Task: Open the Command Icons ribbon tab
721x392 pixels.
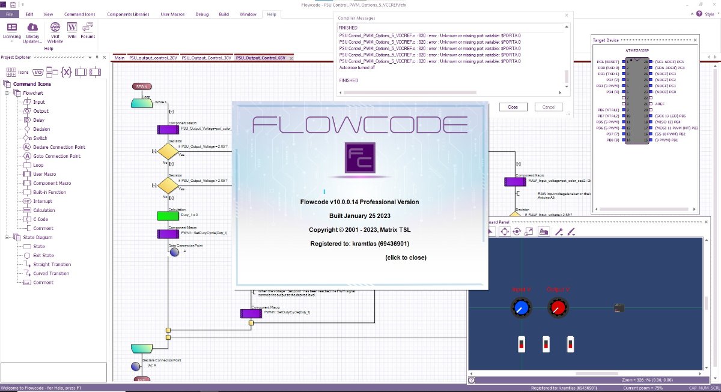Action: [x=79, y=14]
